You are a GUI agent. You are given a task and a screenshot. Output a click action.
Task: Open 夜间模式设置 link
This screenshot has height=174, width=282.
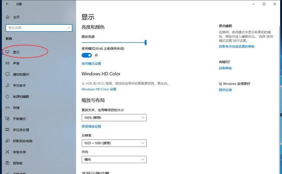91,64
